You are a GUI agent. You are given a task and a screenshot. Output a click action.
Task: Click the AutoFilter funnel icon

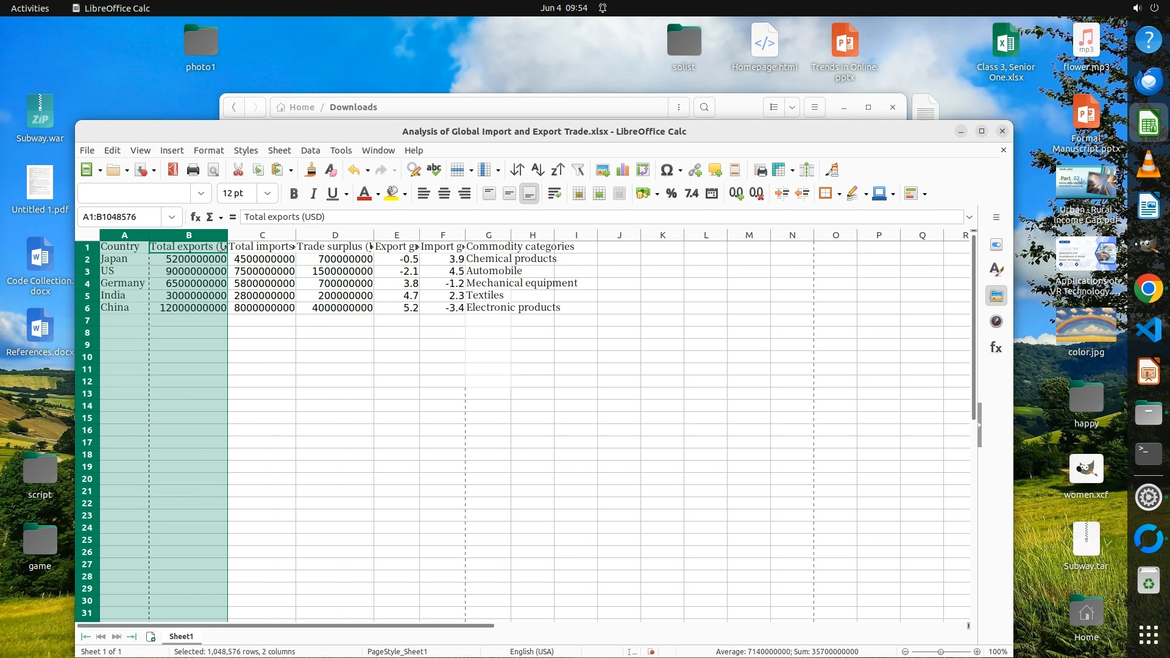[x=578, y=170]
